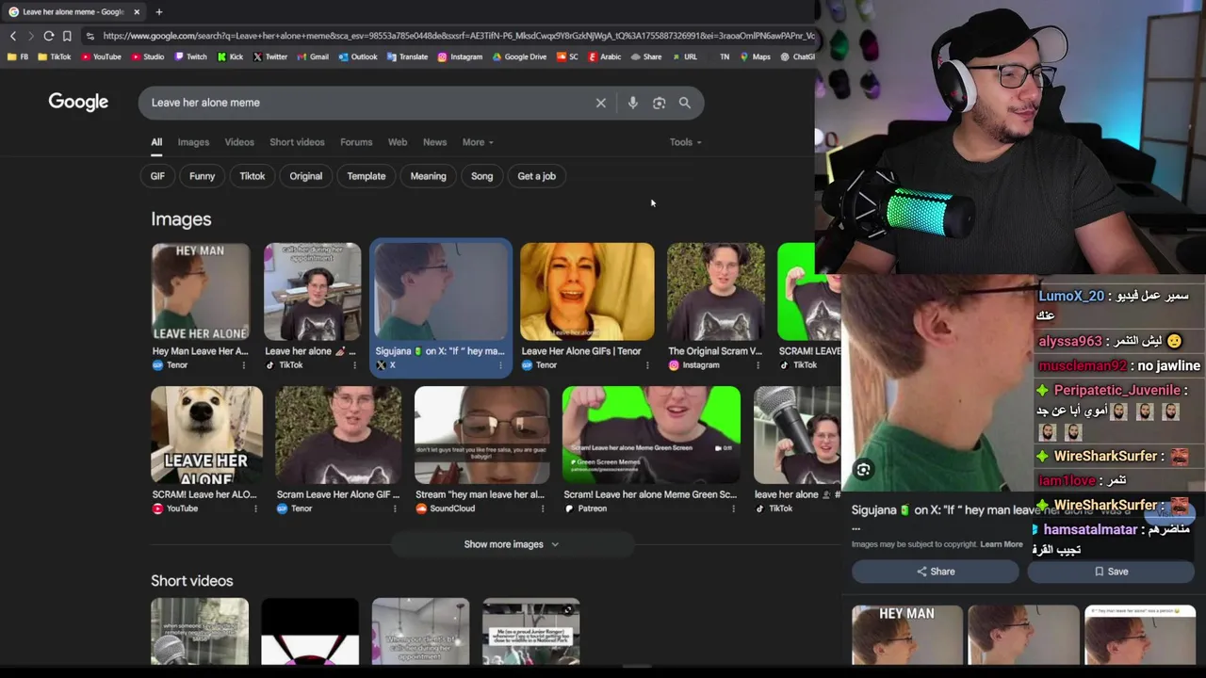1206x678 pixels.
Task: Click the bookmark icon beside the reload button
Action: [x=67, y=36]
